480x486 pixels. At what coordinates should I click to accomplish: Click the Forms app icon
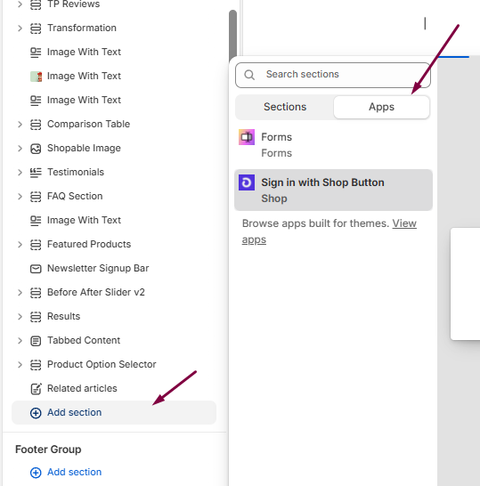[247, 137]
